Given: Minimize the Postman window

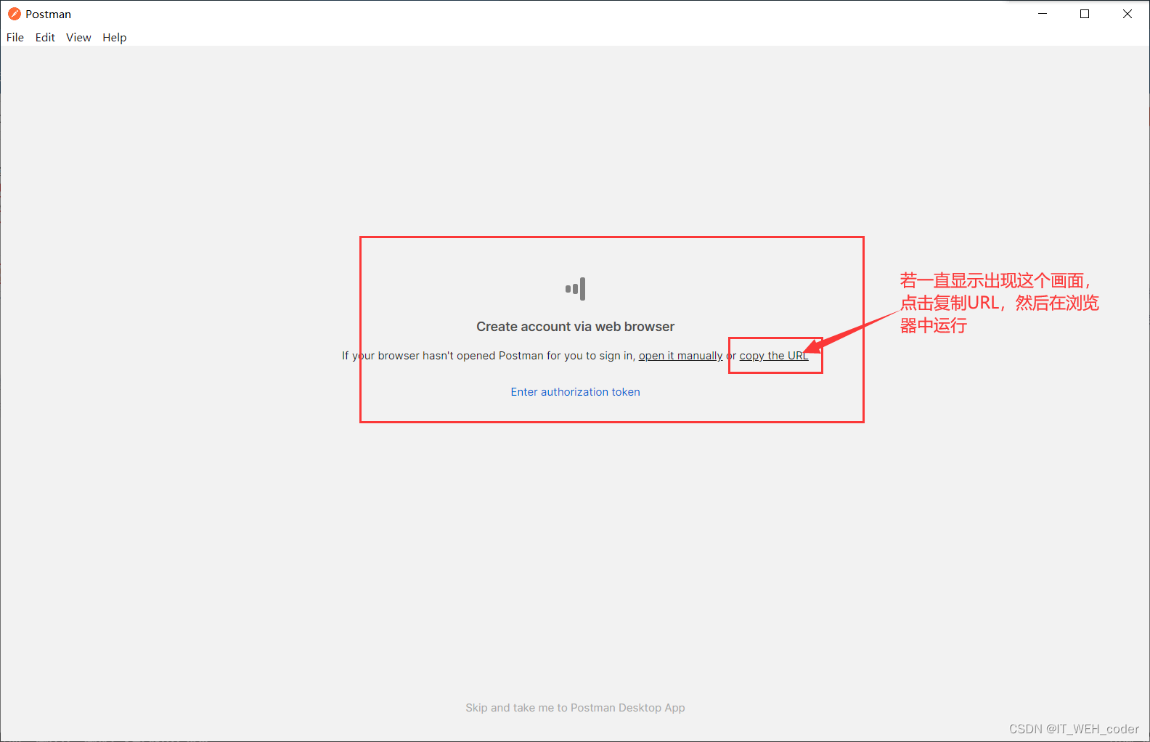Looking at the screenshot, I should pyautogui.click(x=1043, y=14).
